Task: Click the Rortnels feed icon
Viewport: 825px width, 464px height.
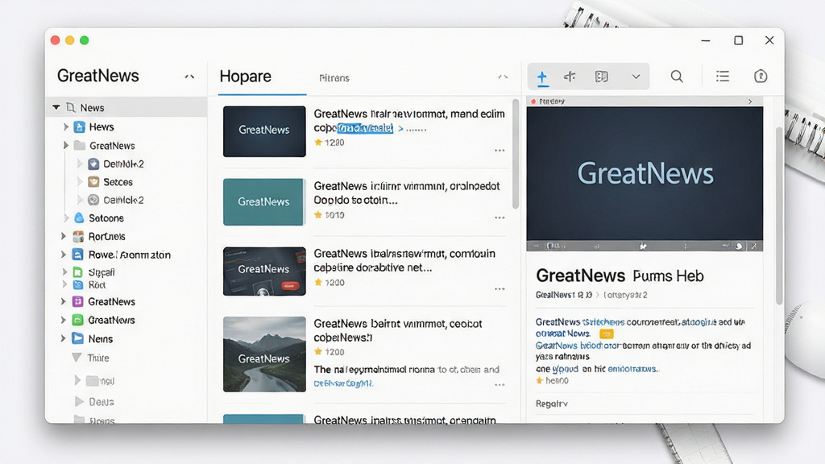Action: click(78, 236)
